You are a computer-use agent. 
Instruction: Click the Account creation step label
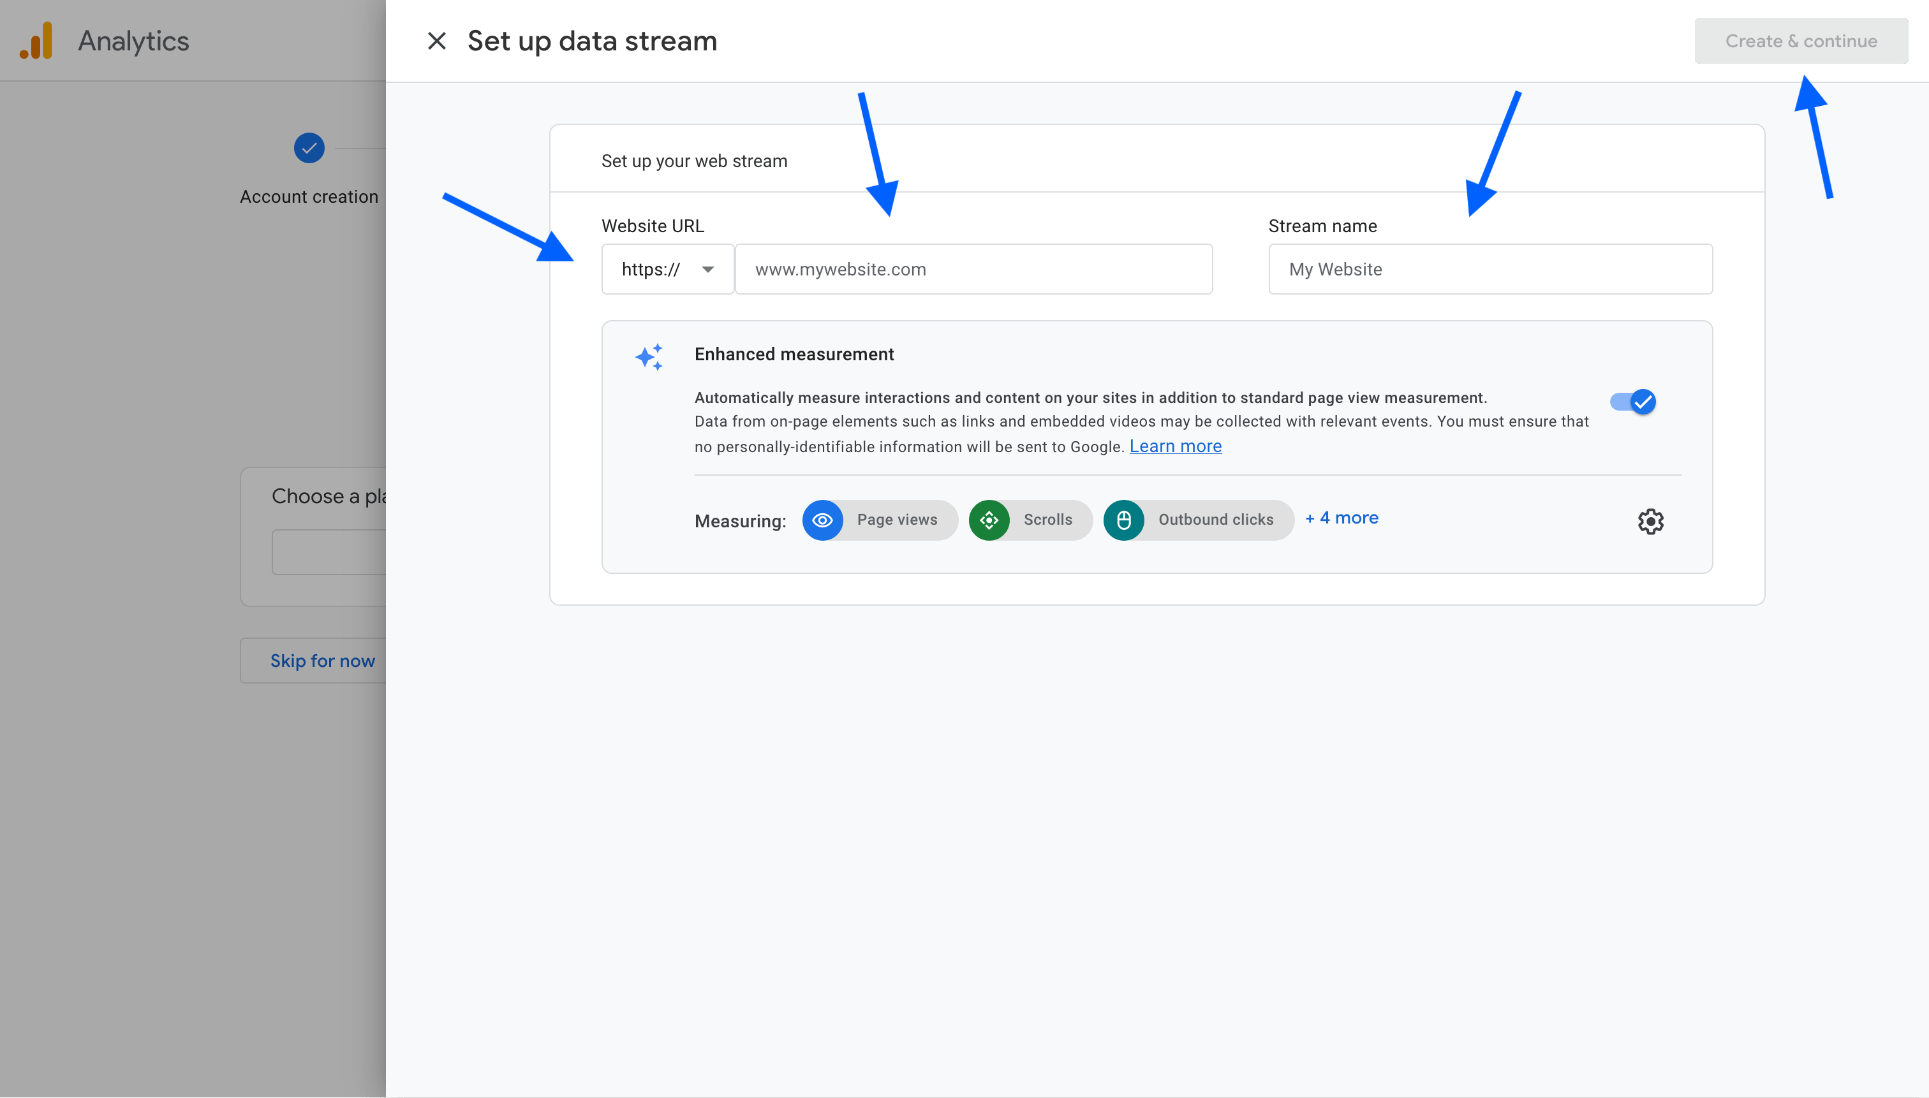(309, 197)
